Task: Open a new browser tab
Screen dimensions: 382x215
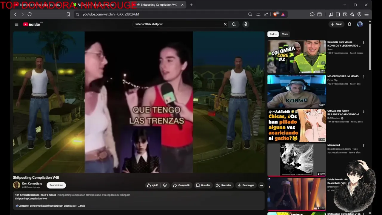Action: click(x=191, y=5)
